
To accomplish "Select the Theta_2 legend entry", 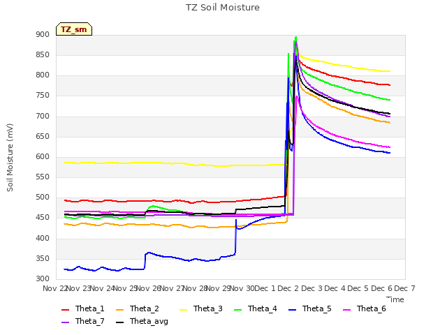I will [138, 308].
